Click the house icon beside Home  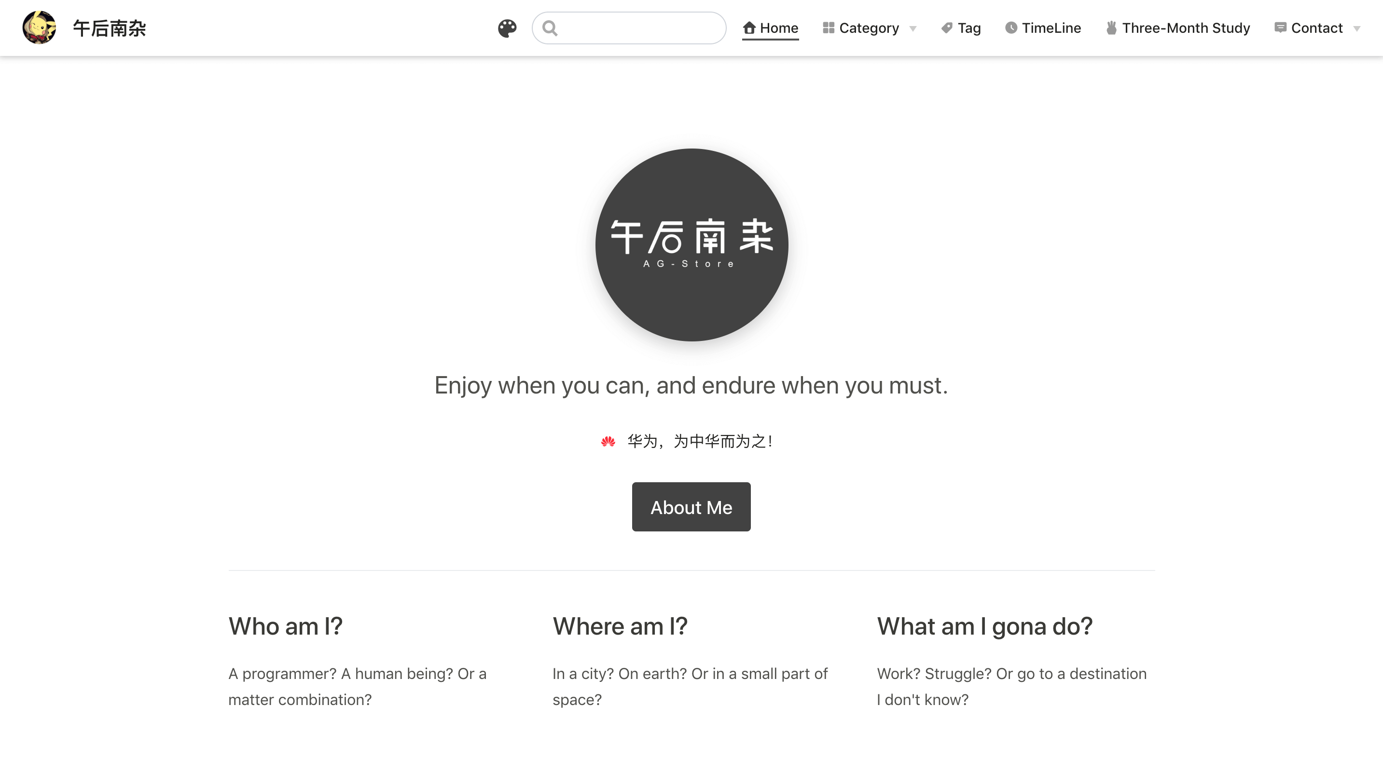(x=749, y=28)
